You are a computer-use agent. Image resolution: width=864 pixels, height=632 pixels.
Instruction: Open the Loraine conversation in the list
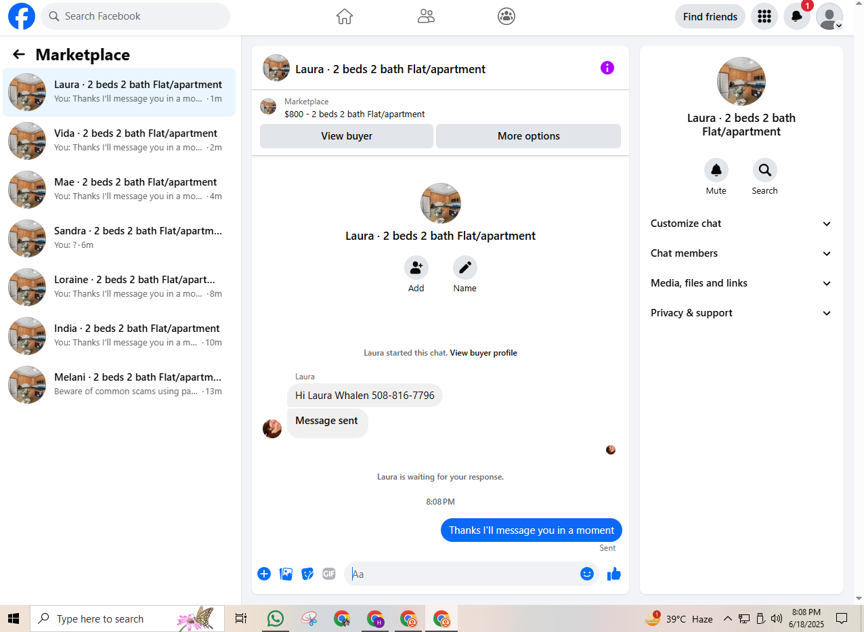119,287
